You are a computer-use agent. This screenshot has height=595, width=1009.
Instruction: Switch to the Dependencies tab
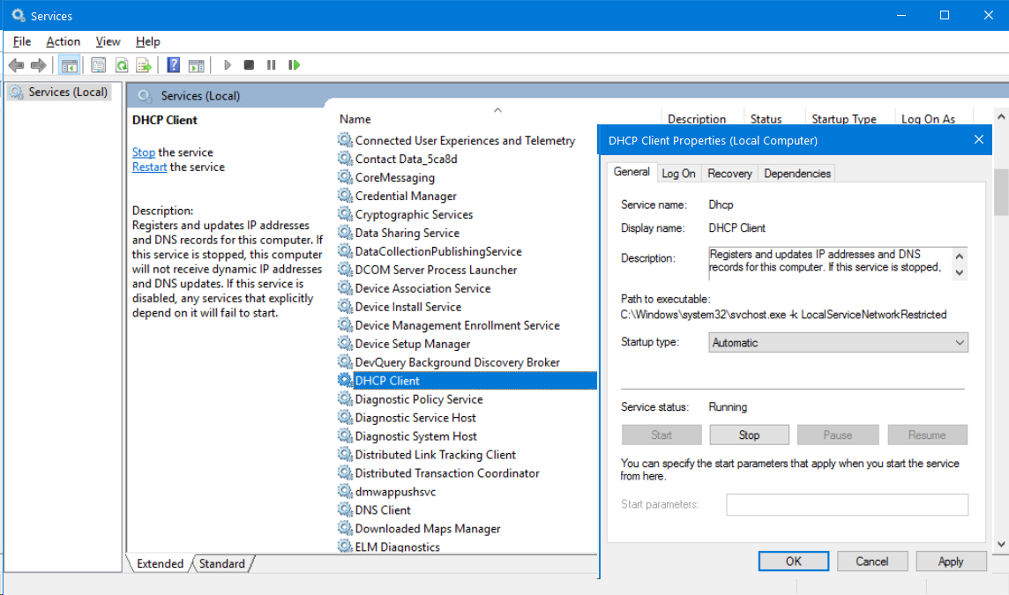pos(796,173)
